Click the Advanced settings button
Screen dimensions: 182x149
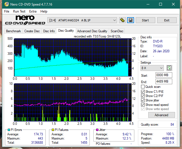point(161,115)
